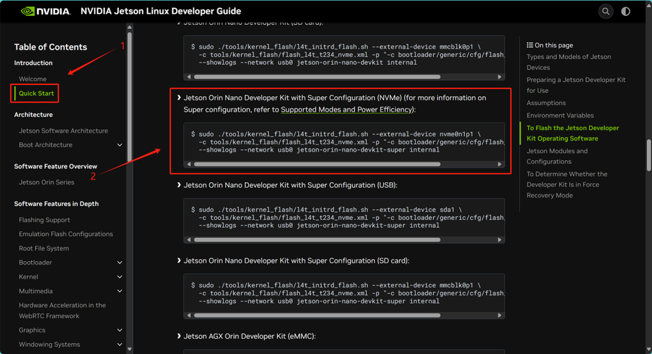Open Jetson Orin Series page

click(x=46, y=182)
